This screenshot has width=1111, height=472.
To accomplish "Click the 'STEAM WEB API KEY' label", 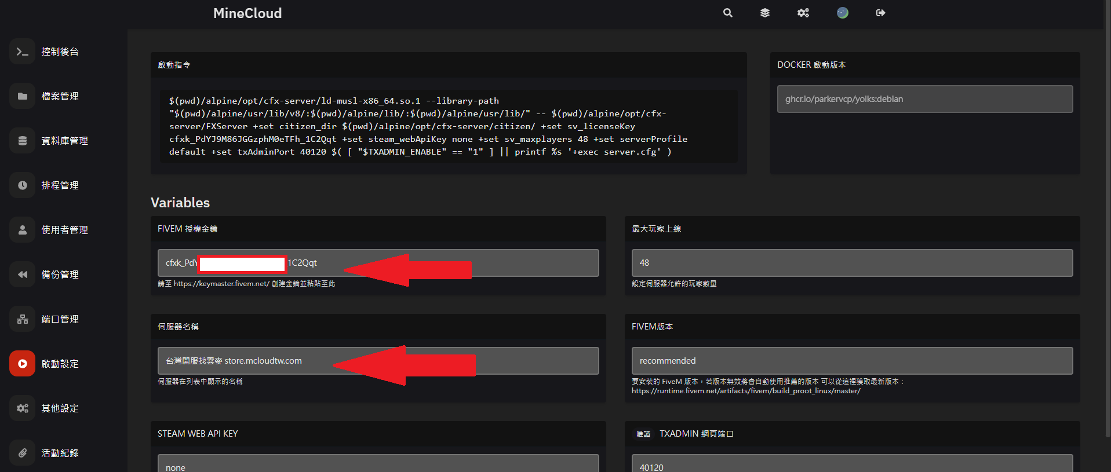I will [198, 434].
